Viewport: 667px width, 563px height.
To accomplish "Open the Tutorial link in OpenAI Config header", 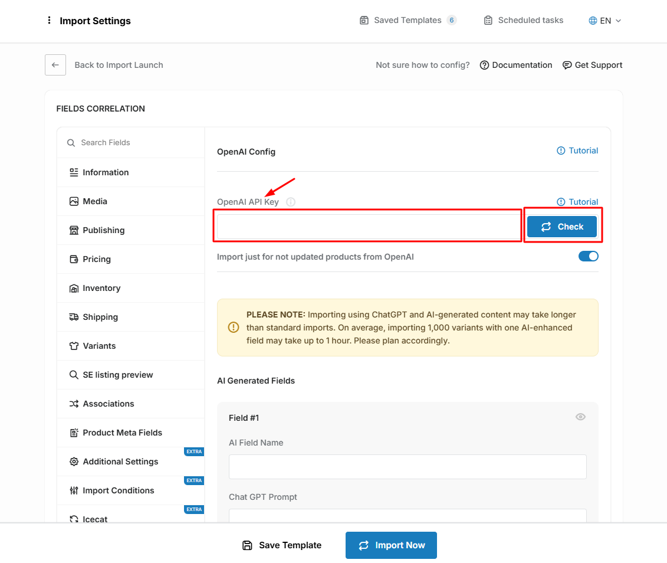I will point(577,150).
